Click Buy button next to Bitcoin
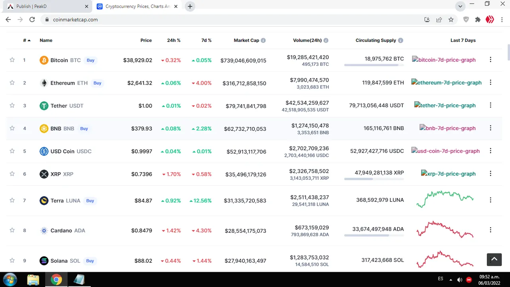This screenshot has width=510, height=287. 90,60
